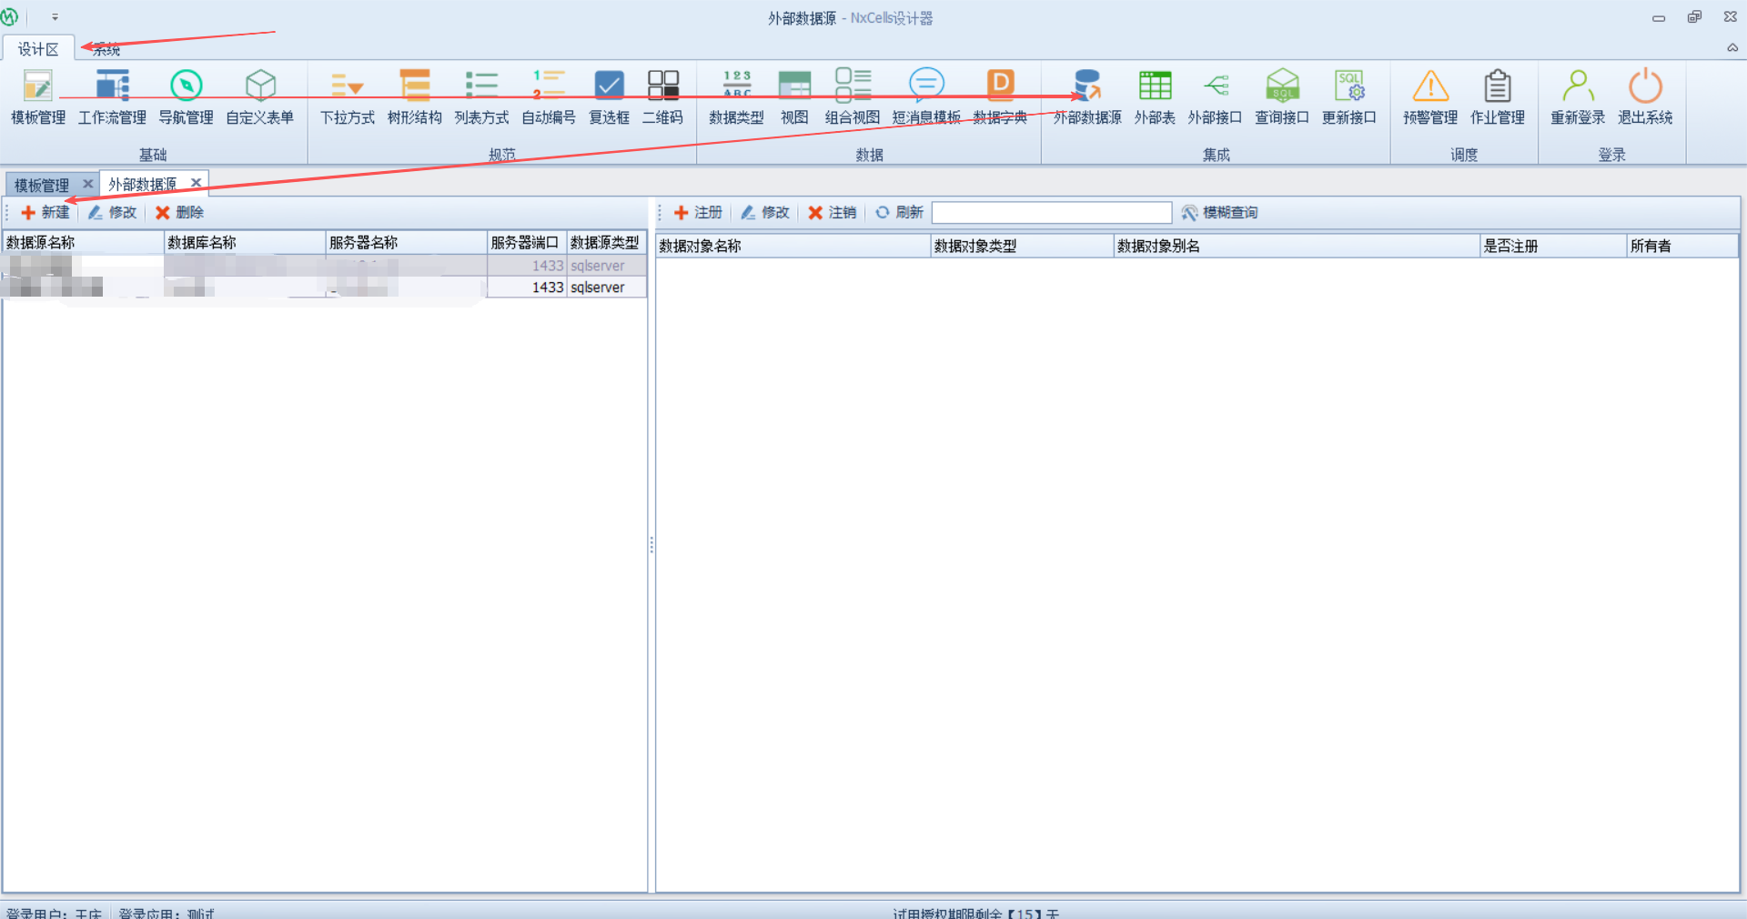Viewport: 1747px width, 919px height.
Task: Click the 预警管理 warning management icon
Action: (1429, 96)
